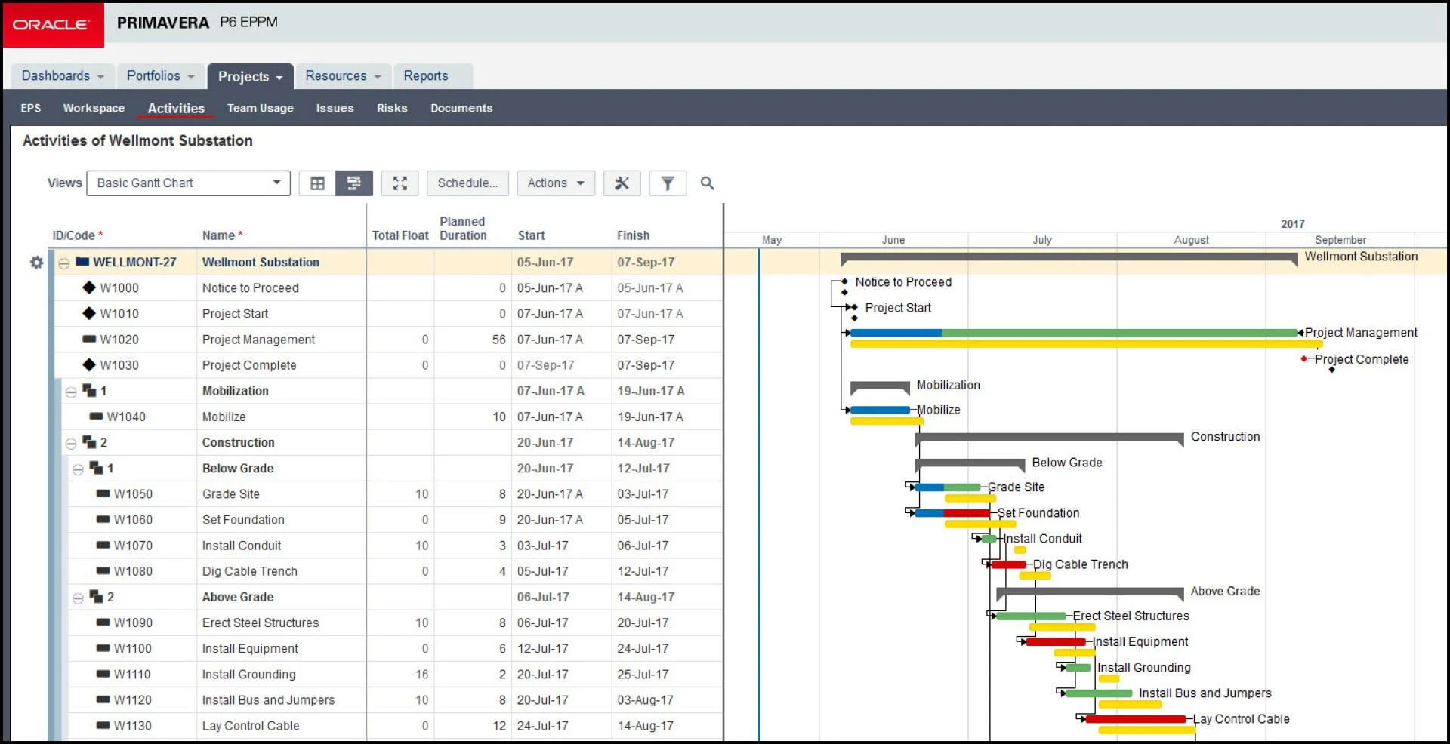Switch to table grid view icon
Screen dimensions: 1450x744
coord(317,183)
